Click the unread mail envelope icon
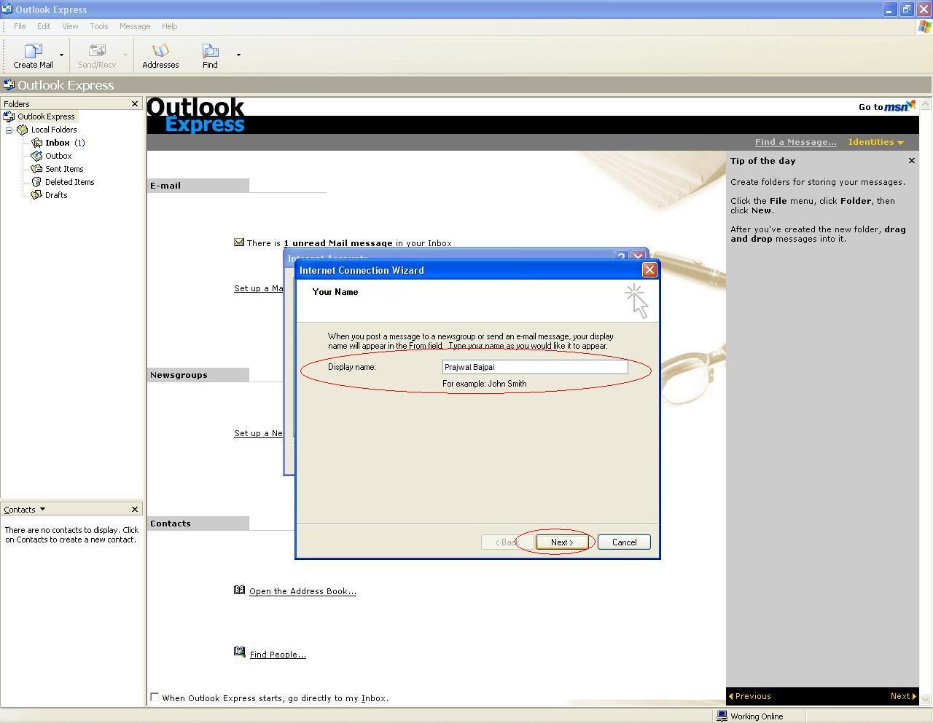This screenshot has height=723, width=933. coord(239,242)
